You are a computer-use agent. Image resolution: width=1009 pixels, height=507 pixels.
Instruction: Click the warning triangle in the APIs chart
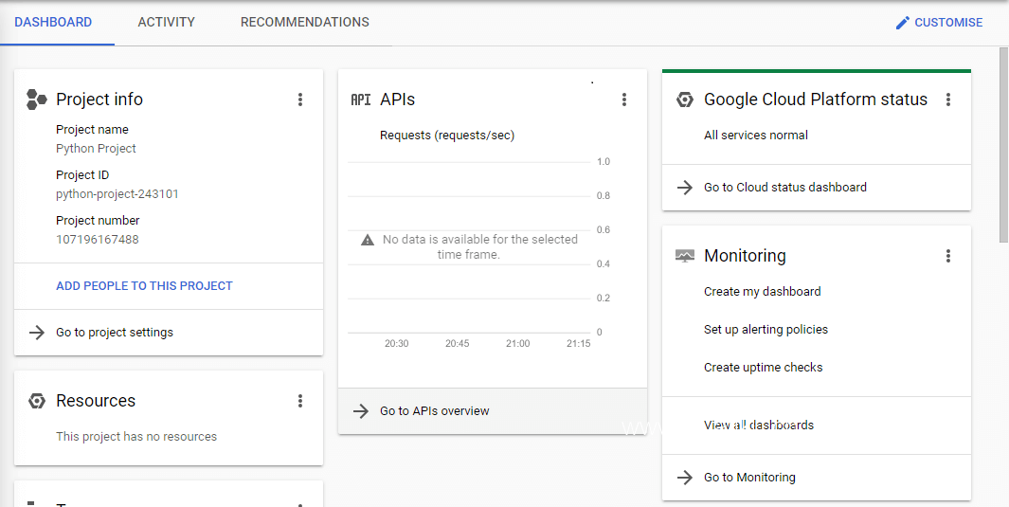click(368, 240)
